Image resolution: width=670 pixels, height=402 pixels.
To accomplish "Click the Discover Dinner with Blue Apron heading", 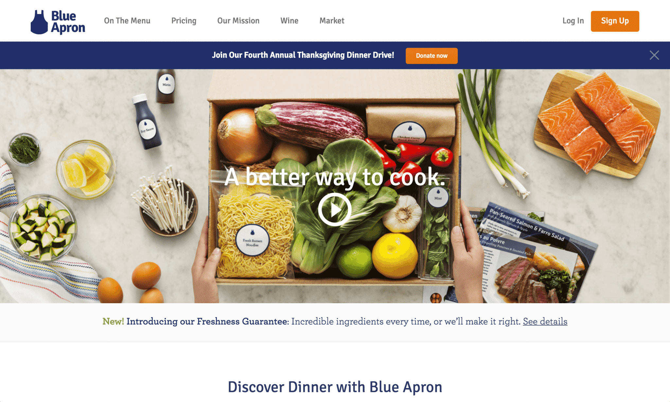I will point(335,387).
